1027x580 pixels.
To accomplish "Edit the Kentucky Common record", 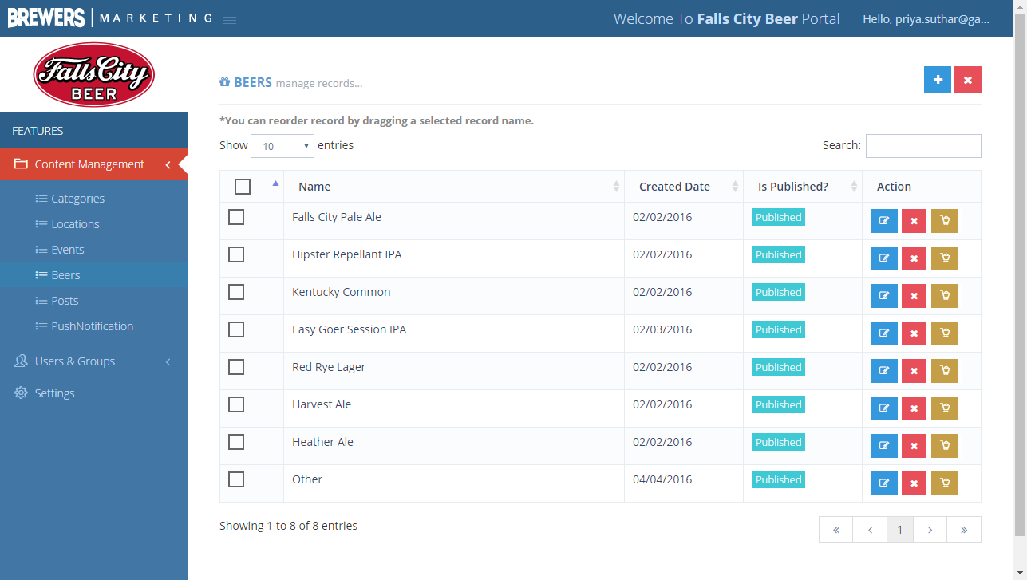I will pyautogui.click(x=884, y=296).
